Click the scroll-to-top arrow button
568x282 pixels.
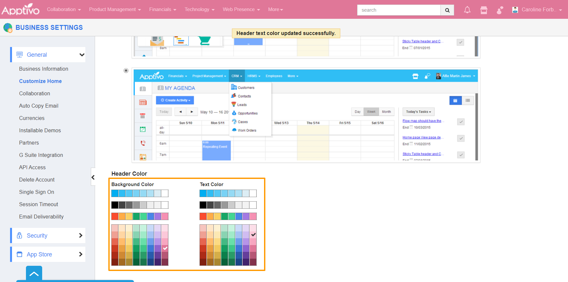[34, 274]
